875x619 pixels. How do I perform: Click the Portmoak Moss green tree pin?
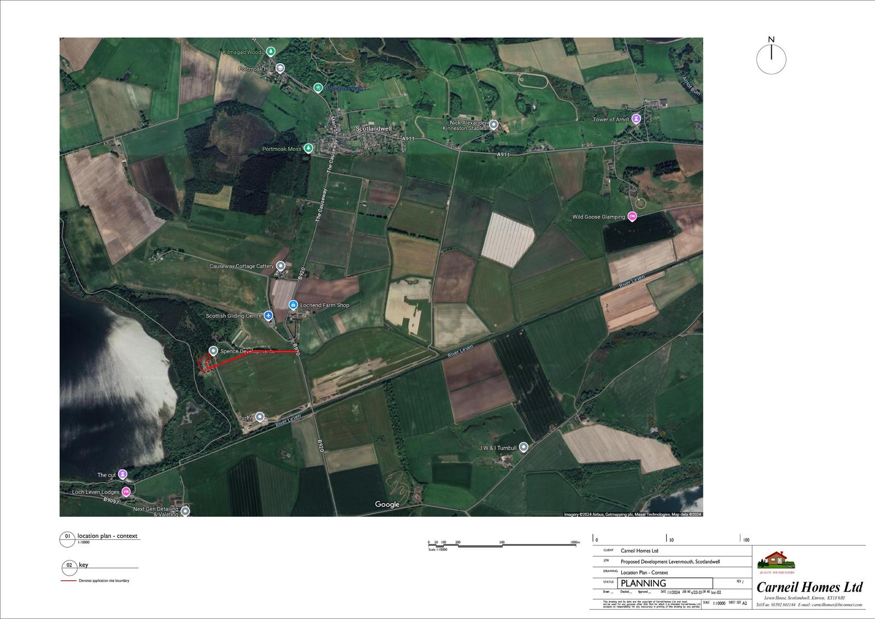point(308,148)
